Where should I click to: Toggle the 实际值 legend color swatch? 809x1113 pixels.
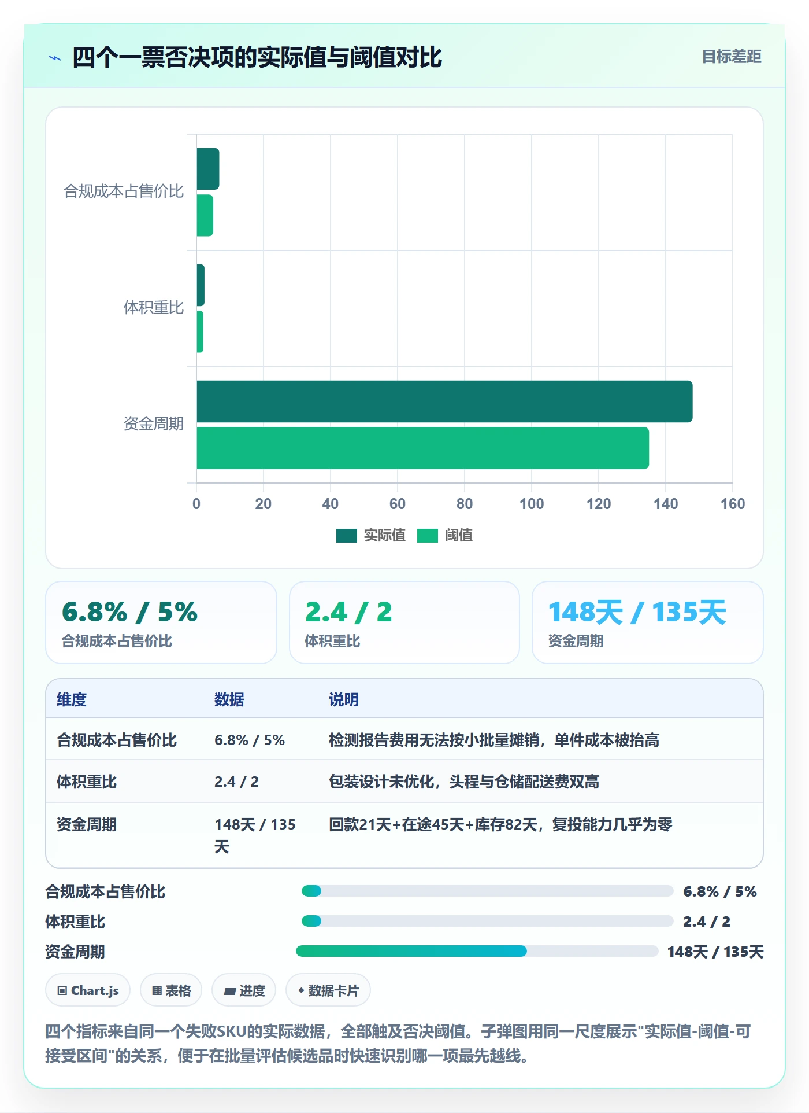point(347,536)
